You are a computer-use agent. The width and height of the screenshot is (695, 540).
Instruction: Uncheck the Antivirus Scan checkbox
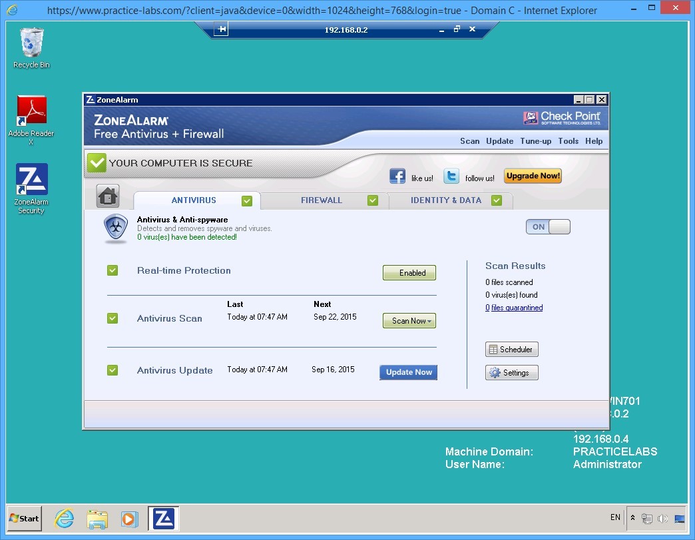pos(112,318)
